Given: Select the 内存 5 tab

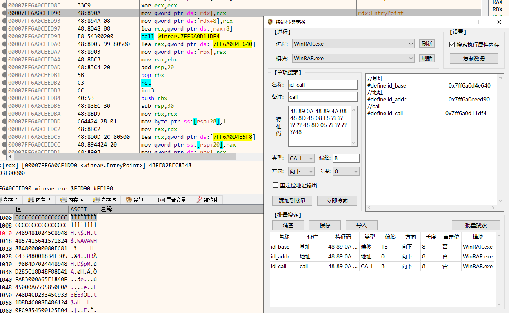Looking at the screenshot, I should click(104, 200).
